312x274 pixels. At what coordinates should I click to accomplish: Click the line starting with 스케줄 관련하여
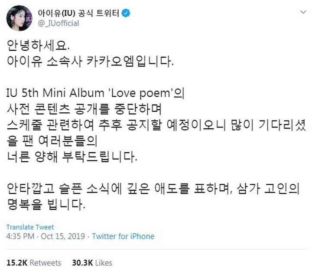(x=156, y=126)
